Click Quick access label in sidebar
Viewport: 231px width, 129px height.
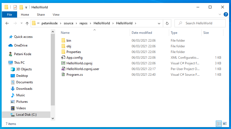click(23, 37)
